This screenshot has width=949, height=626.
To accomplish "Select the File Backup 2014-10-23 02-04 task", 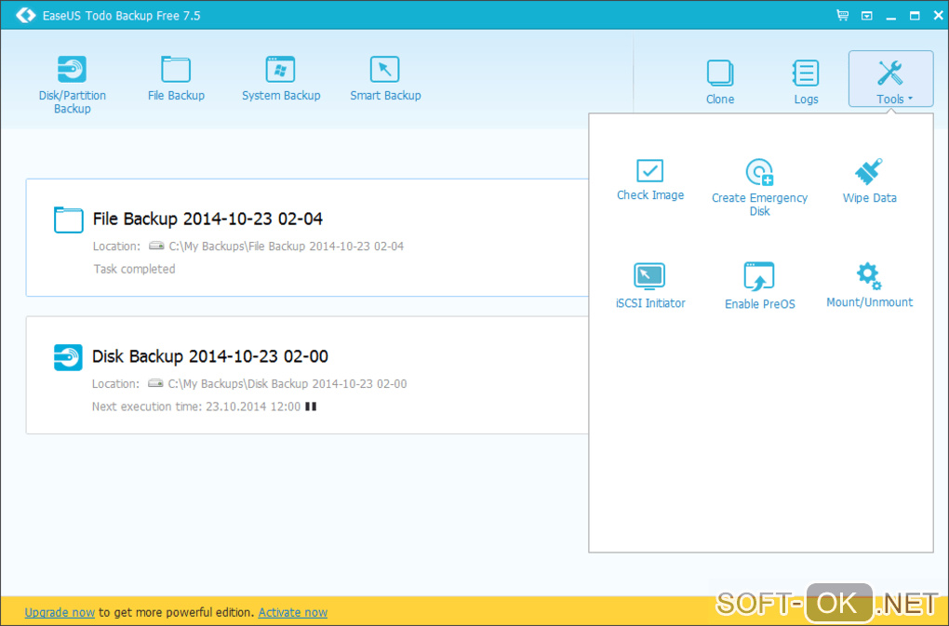I will [307, 238].
